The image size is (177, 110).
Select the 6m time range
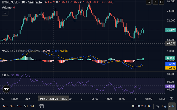pyautogui.click(x=5, y=106)
